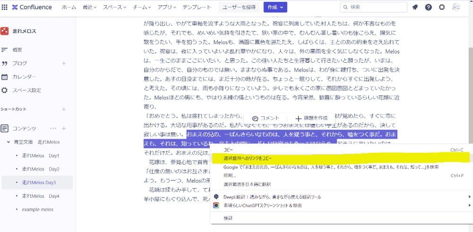Open notifications bell icon
Image resolution: width=473 pixels, height=232 pixels.
(415, 7)
